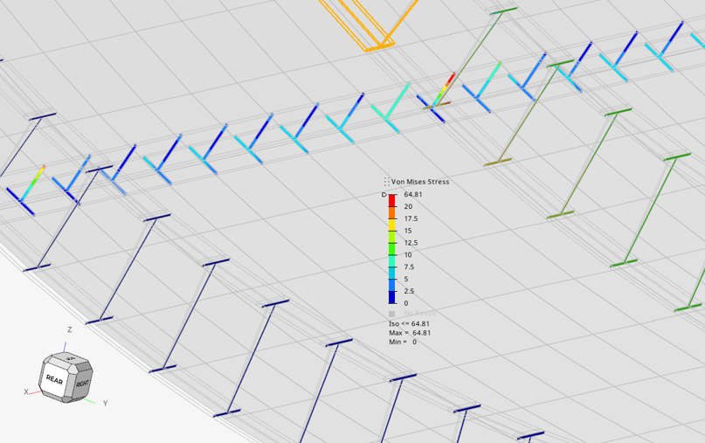Image resolution: width=705 pixels, height=443 pixels.
Task: Edit the legend value 12.5
Action: tap(411, 243)
